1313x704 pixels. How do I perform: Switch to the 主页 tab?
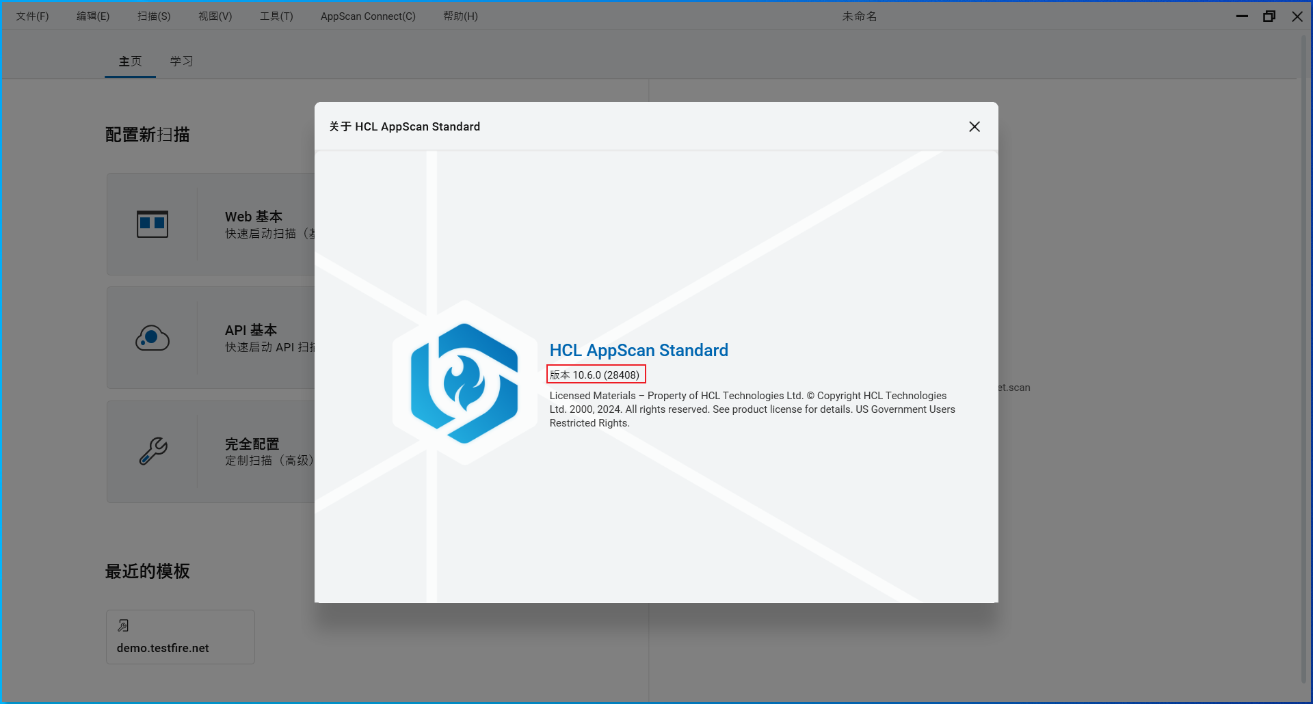[130, 62]
